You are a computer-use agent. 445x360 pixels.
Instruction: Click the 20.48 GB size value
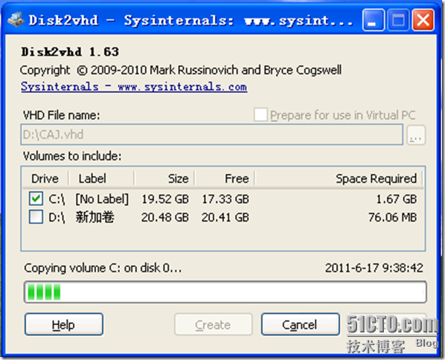coord(165,218)
